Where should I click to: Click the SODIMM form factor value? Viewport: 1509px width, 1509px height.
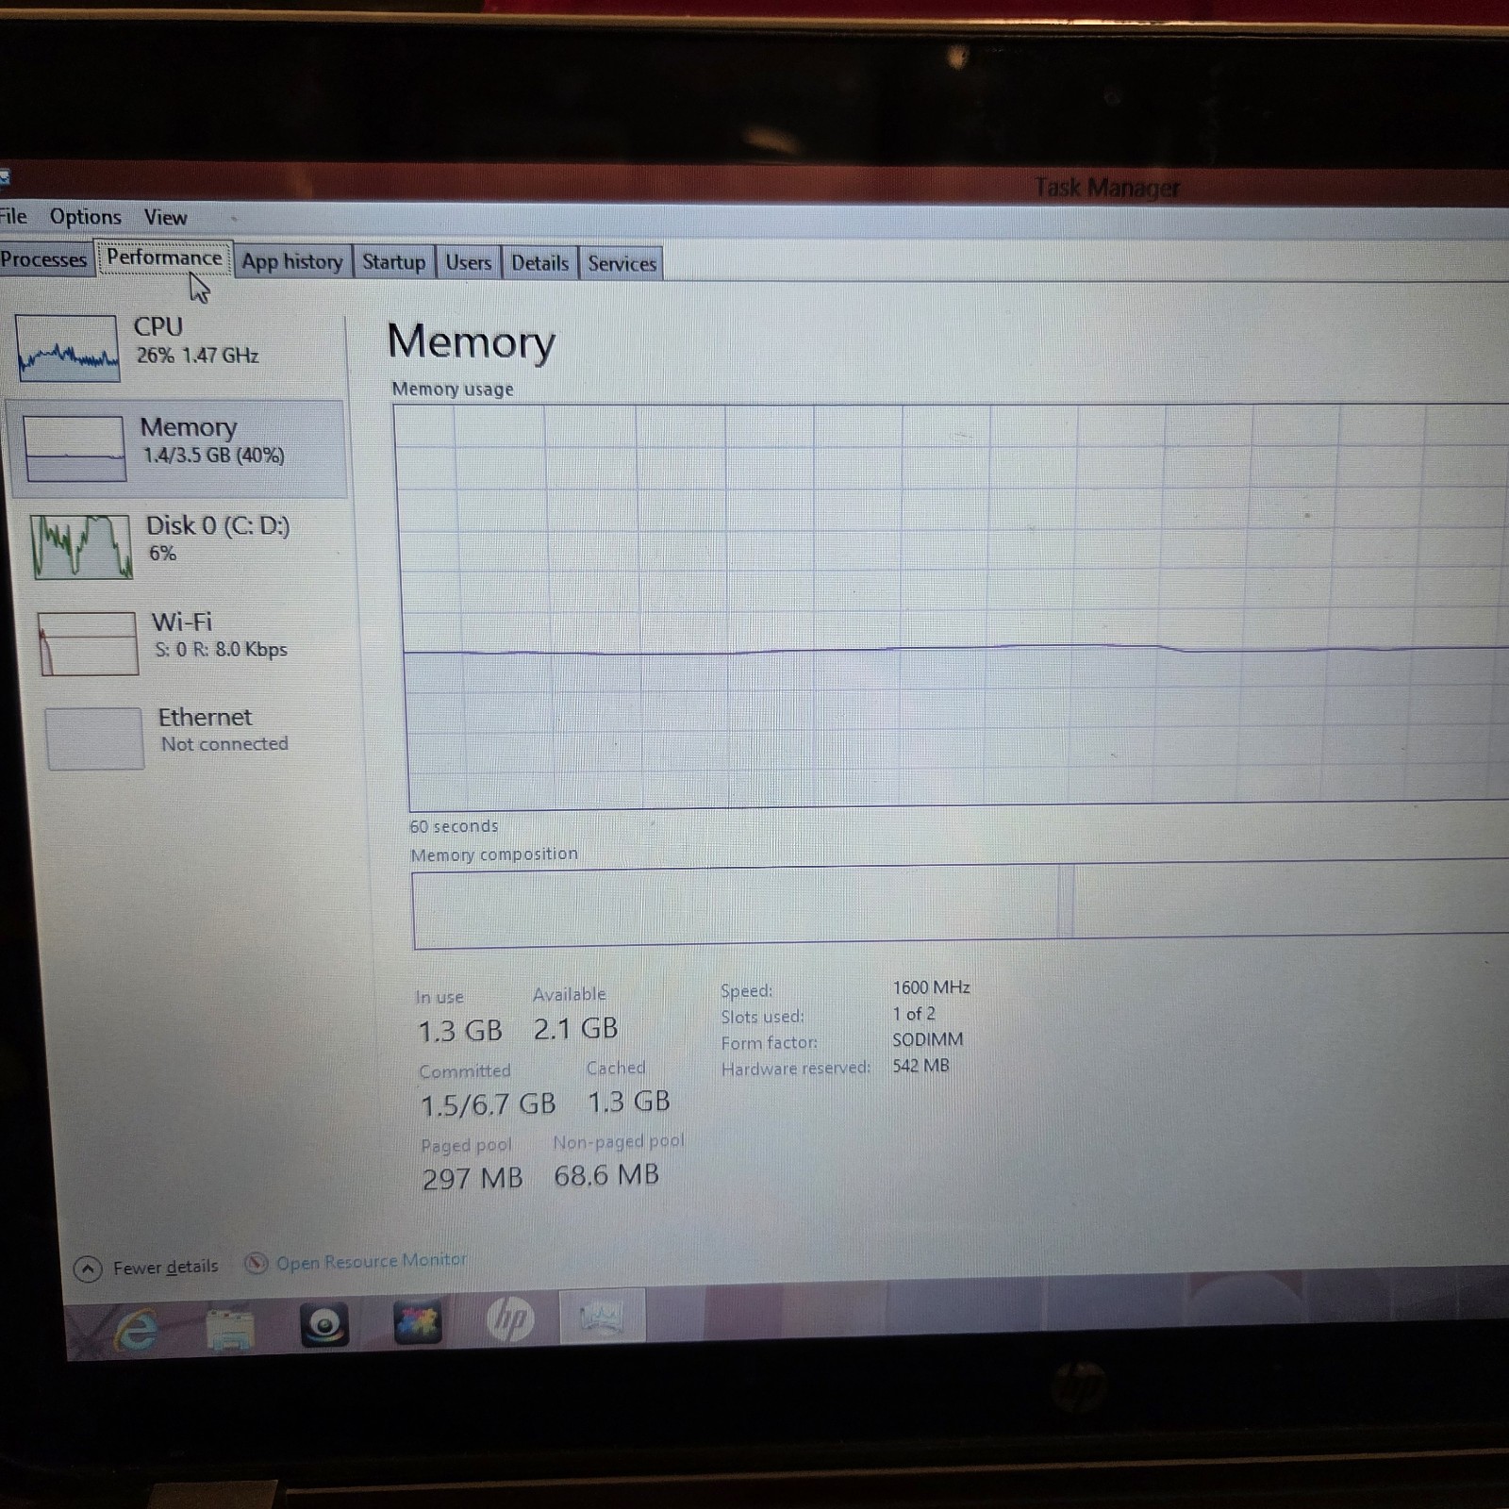point(928,1039)
